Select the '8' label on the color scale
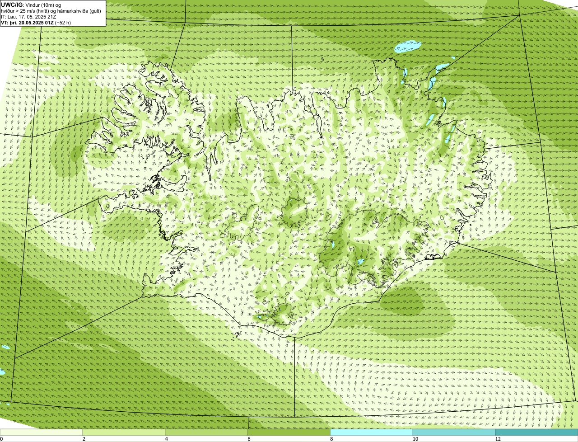Screen dimensions: 578x442 (x=331, y=439)
